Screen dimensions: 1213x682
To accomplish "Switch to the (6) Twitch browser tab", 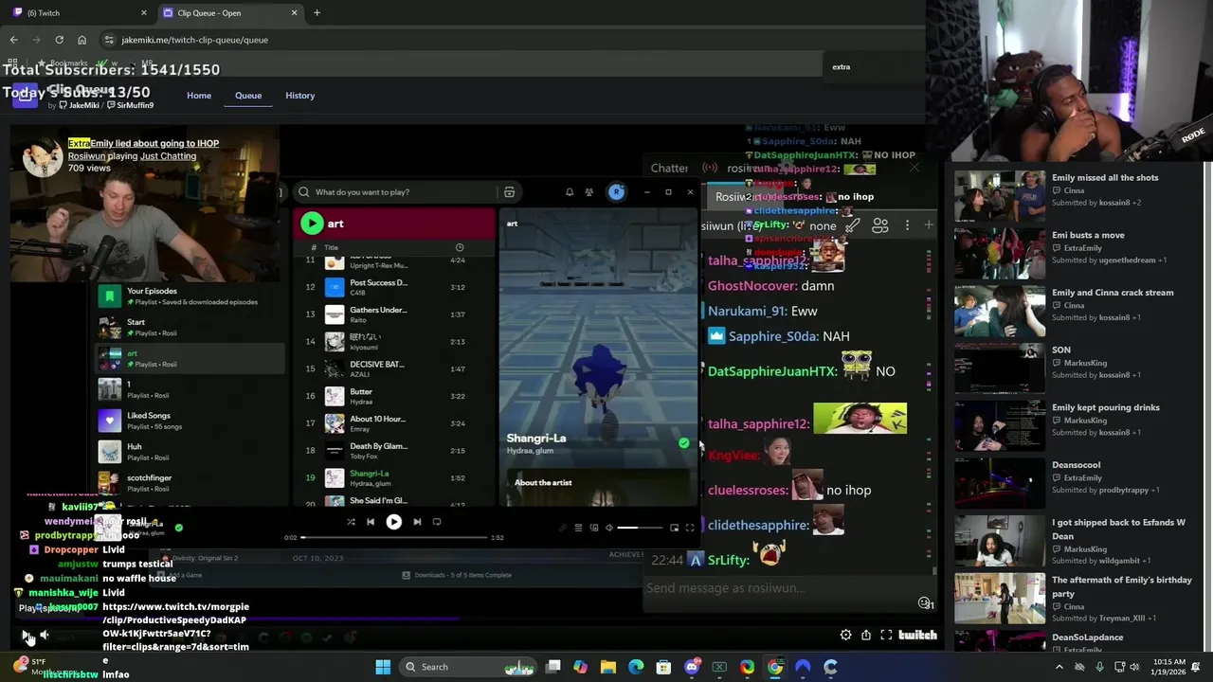I will click(x=78, y=12).
